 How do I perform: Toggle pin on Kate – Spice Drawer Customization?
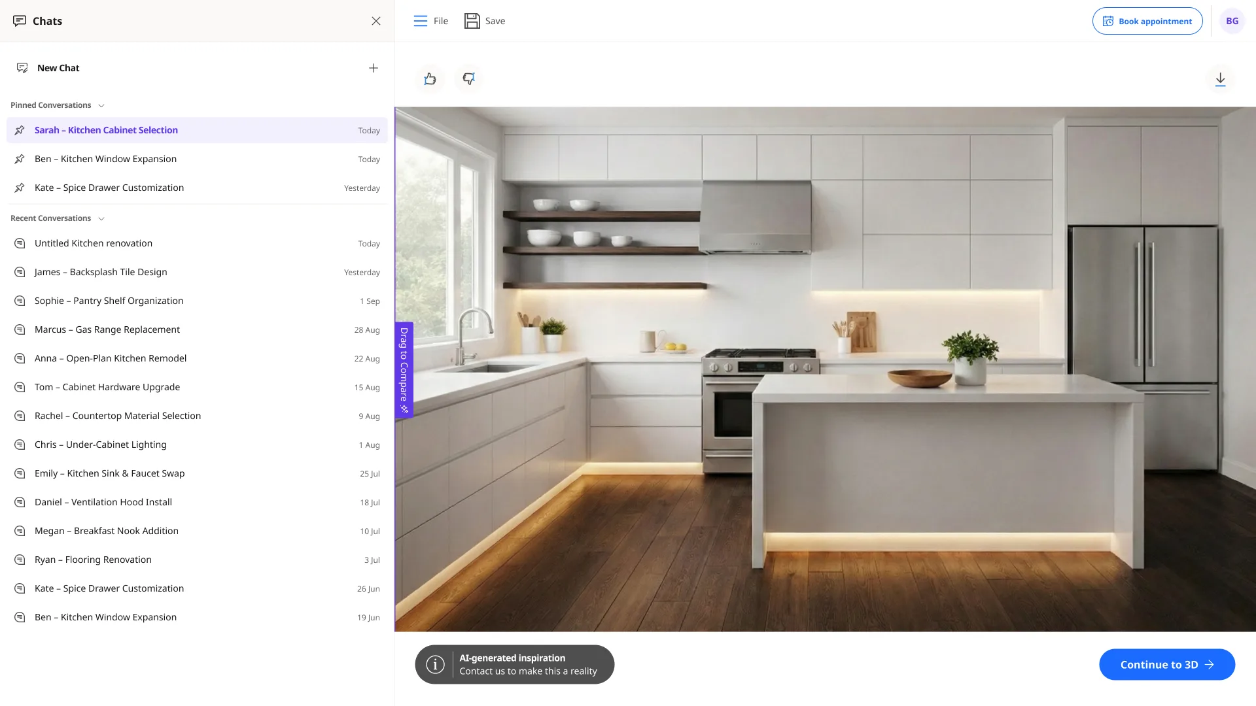point(20,188)
